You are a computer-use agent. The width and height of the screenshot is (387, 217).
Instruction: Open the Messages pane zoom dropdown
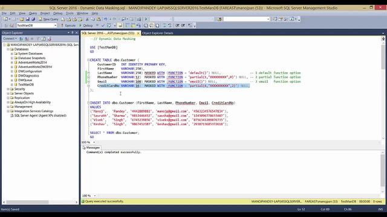tap(95, 196)
